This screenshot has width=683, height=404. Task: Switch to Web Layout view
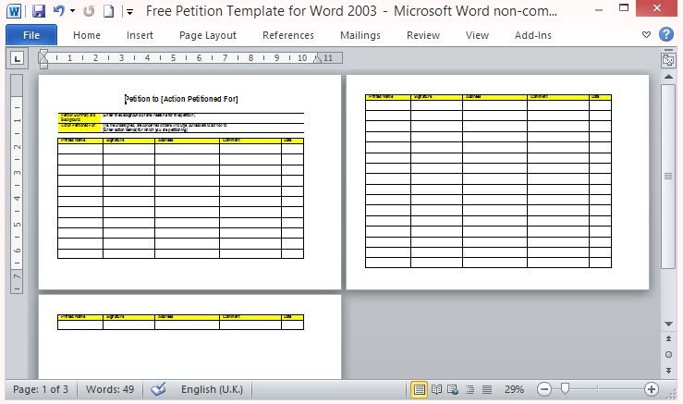pos(453,389)
